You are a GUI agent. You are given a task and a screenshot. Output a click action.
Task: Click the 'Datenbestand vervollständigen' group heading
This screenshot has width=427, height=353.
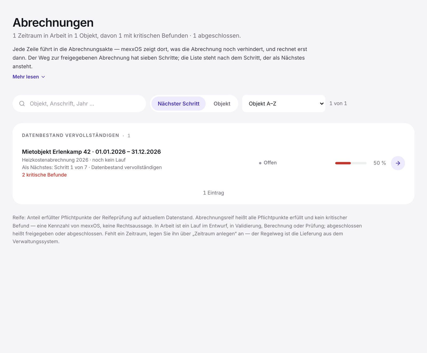pyautogui.click(x=70, y=135)
